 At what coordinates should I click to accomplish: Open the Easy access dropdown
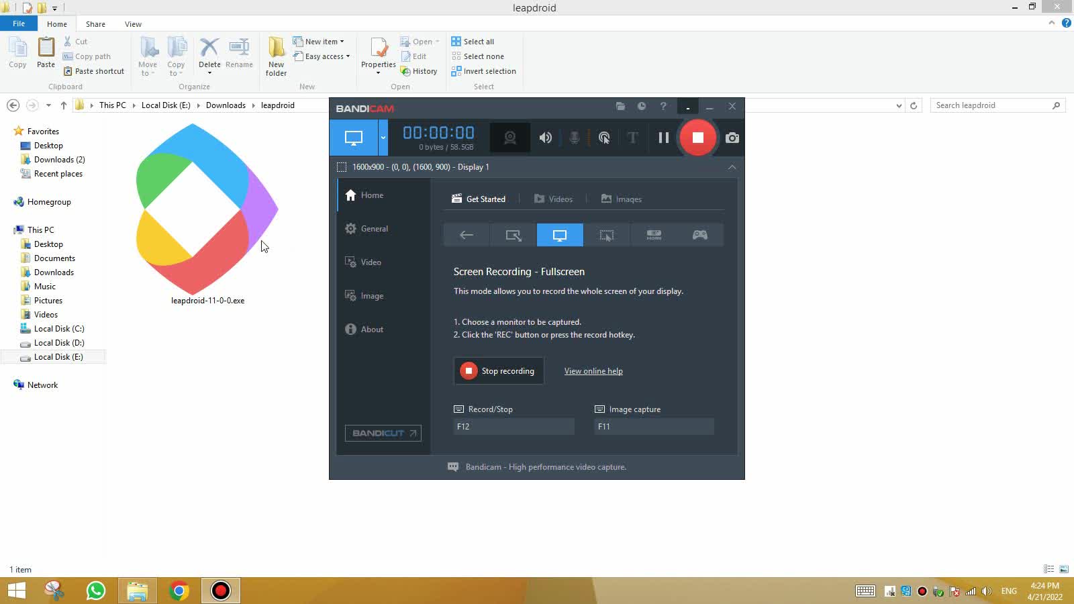[x=322, y=56]
